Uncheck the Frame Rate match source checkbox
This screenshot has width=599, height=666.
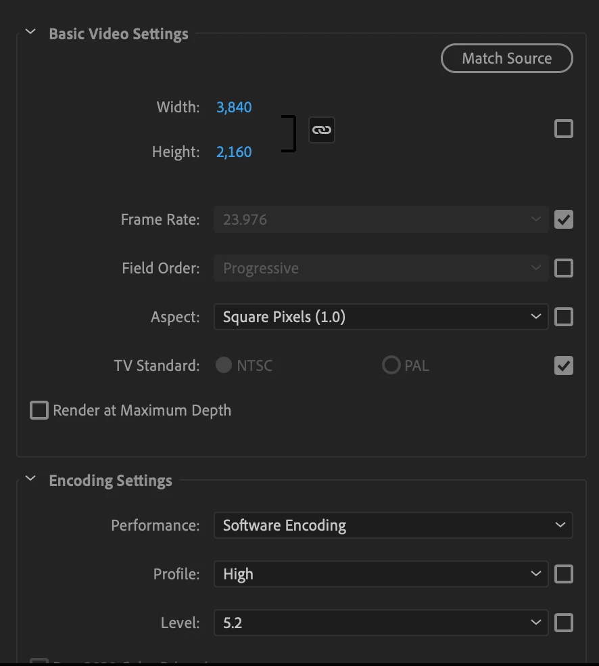(x=563, y=219)
